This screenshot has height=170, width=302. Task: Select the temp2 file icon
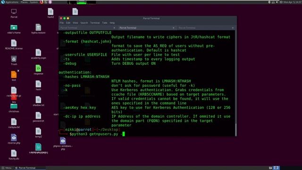38,131
